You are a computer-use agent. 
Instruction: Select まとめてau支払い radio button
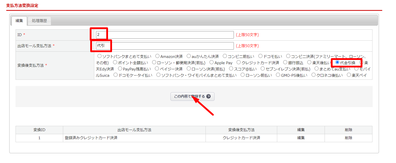[x=317, y=68]
